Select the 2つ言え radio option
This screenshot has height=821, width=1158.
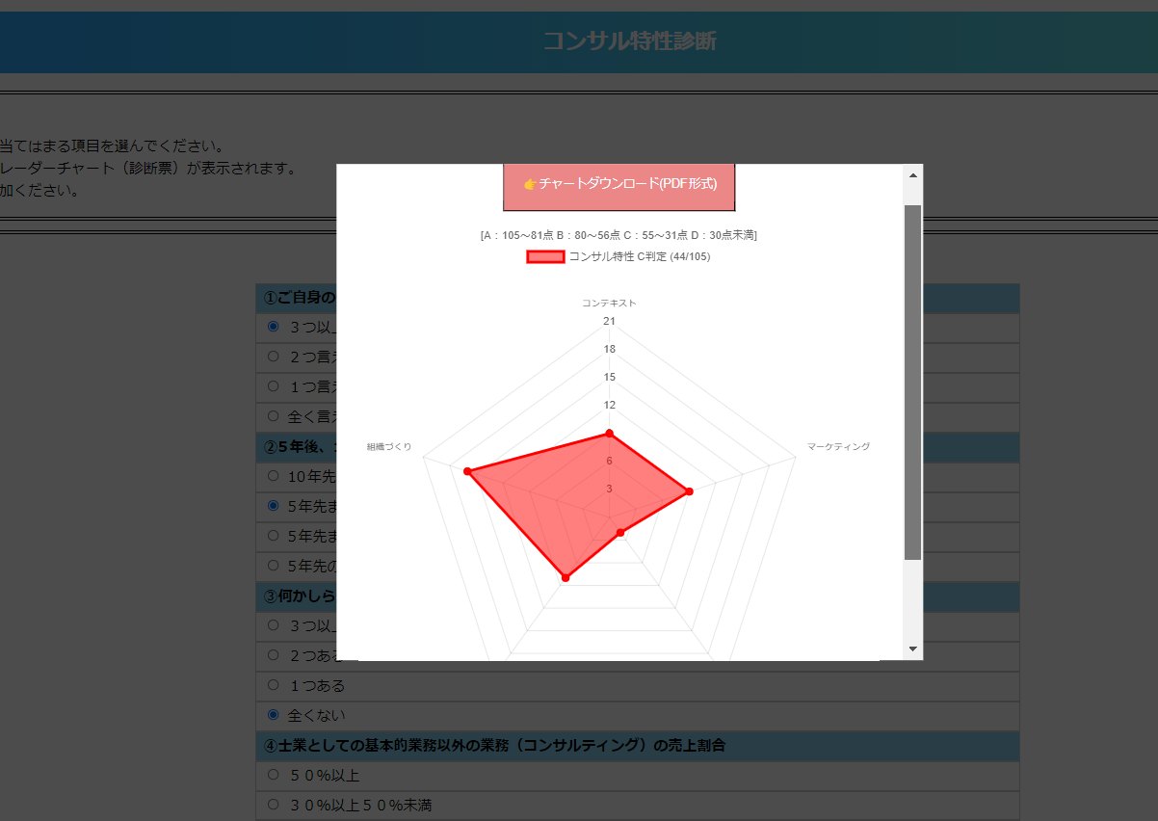273,357
